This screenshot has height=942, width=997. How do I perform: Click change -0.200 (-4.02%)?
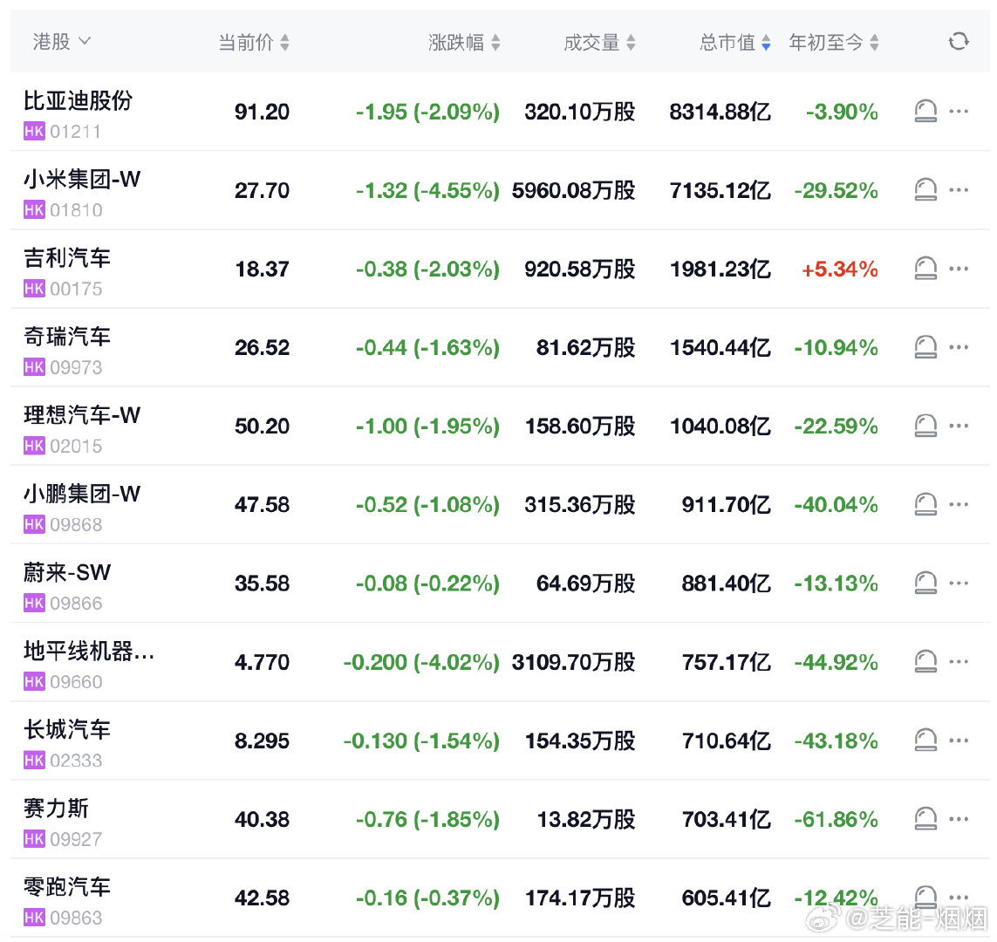tap(421, 662)
